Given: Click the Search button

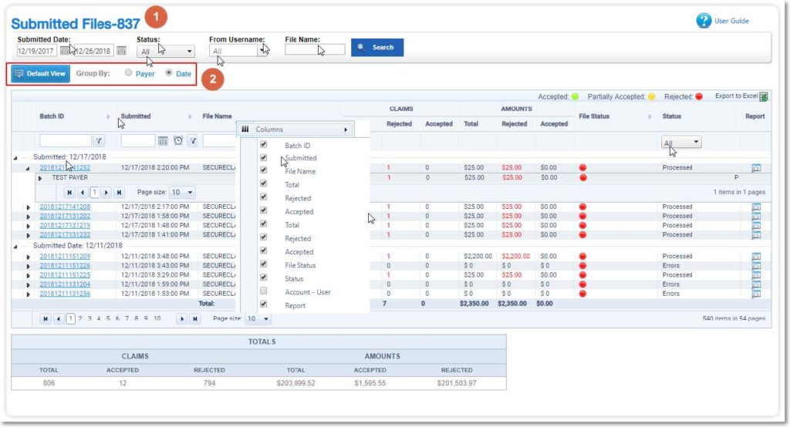Looking at the screenshot, I should [x=376, y=48].
